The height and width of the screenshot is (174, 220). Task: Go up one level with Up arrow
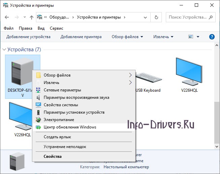32,17
